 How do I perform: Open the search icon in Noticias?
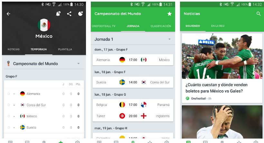pos(259,14)
